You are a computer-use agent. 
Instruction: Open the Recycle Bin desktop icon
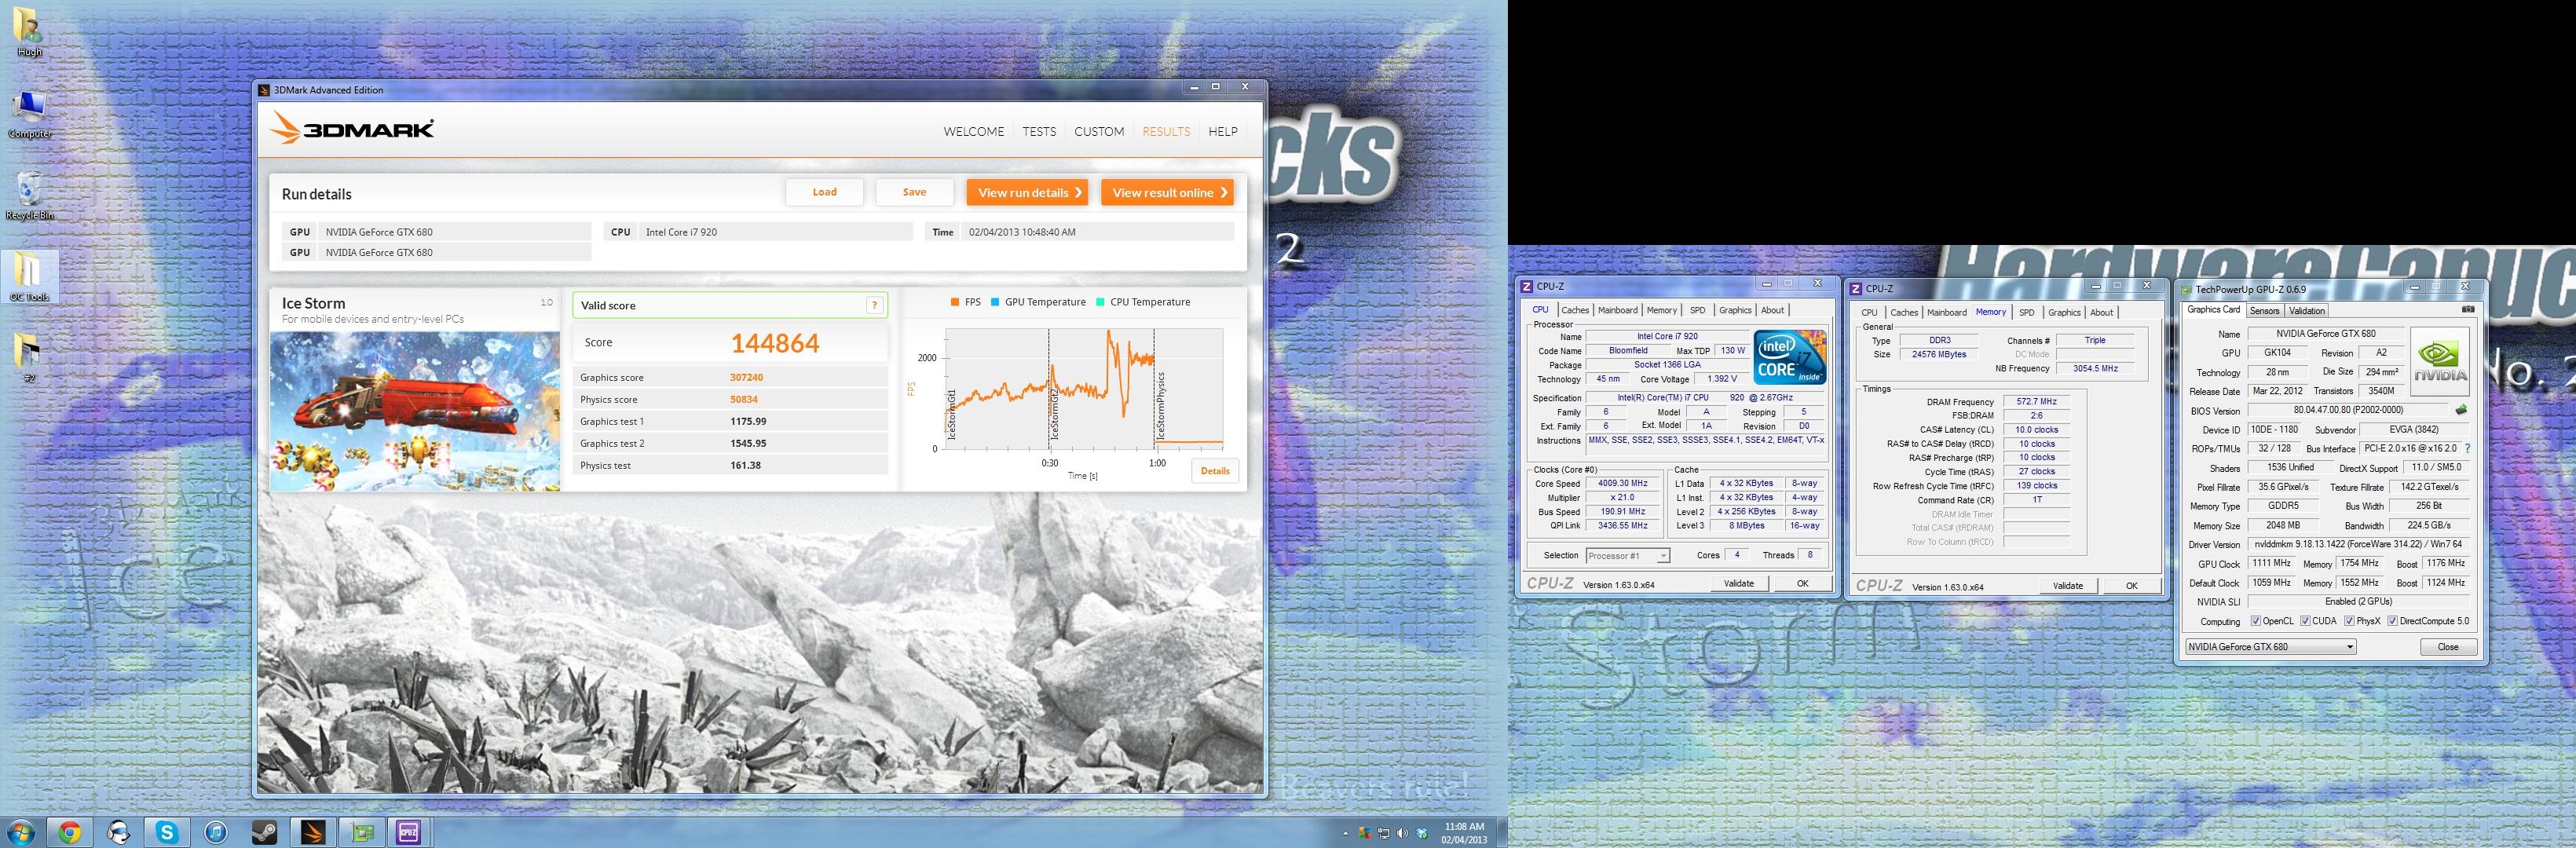click(30, 196)
